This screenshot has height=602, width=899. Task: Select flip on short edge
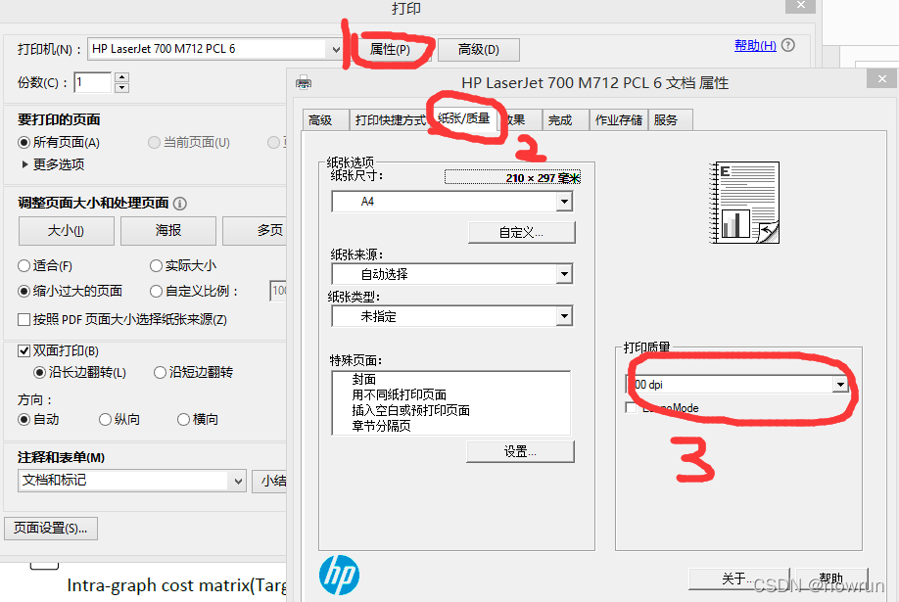tap(160, 373)
